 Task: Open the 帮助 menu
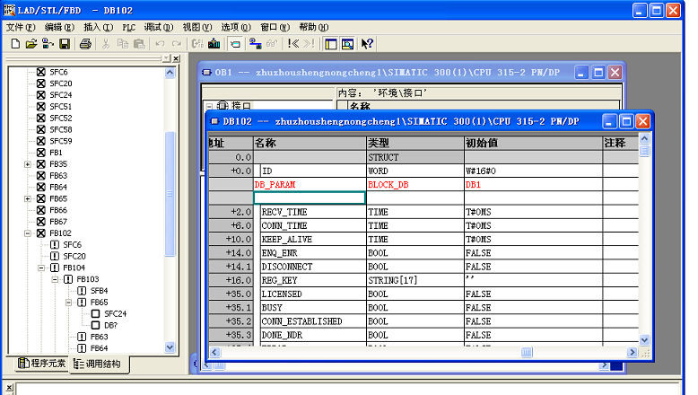314,27
